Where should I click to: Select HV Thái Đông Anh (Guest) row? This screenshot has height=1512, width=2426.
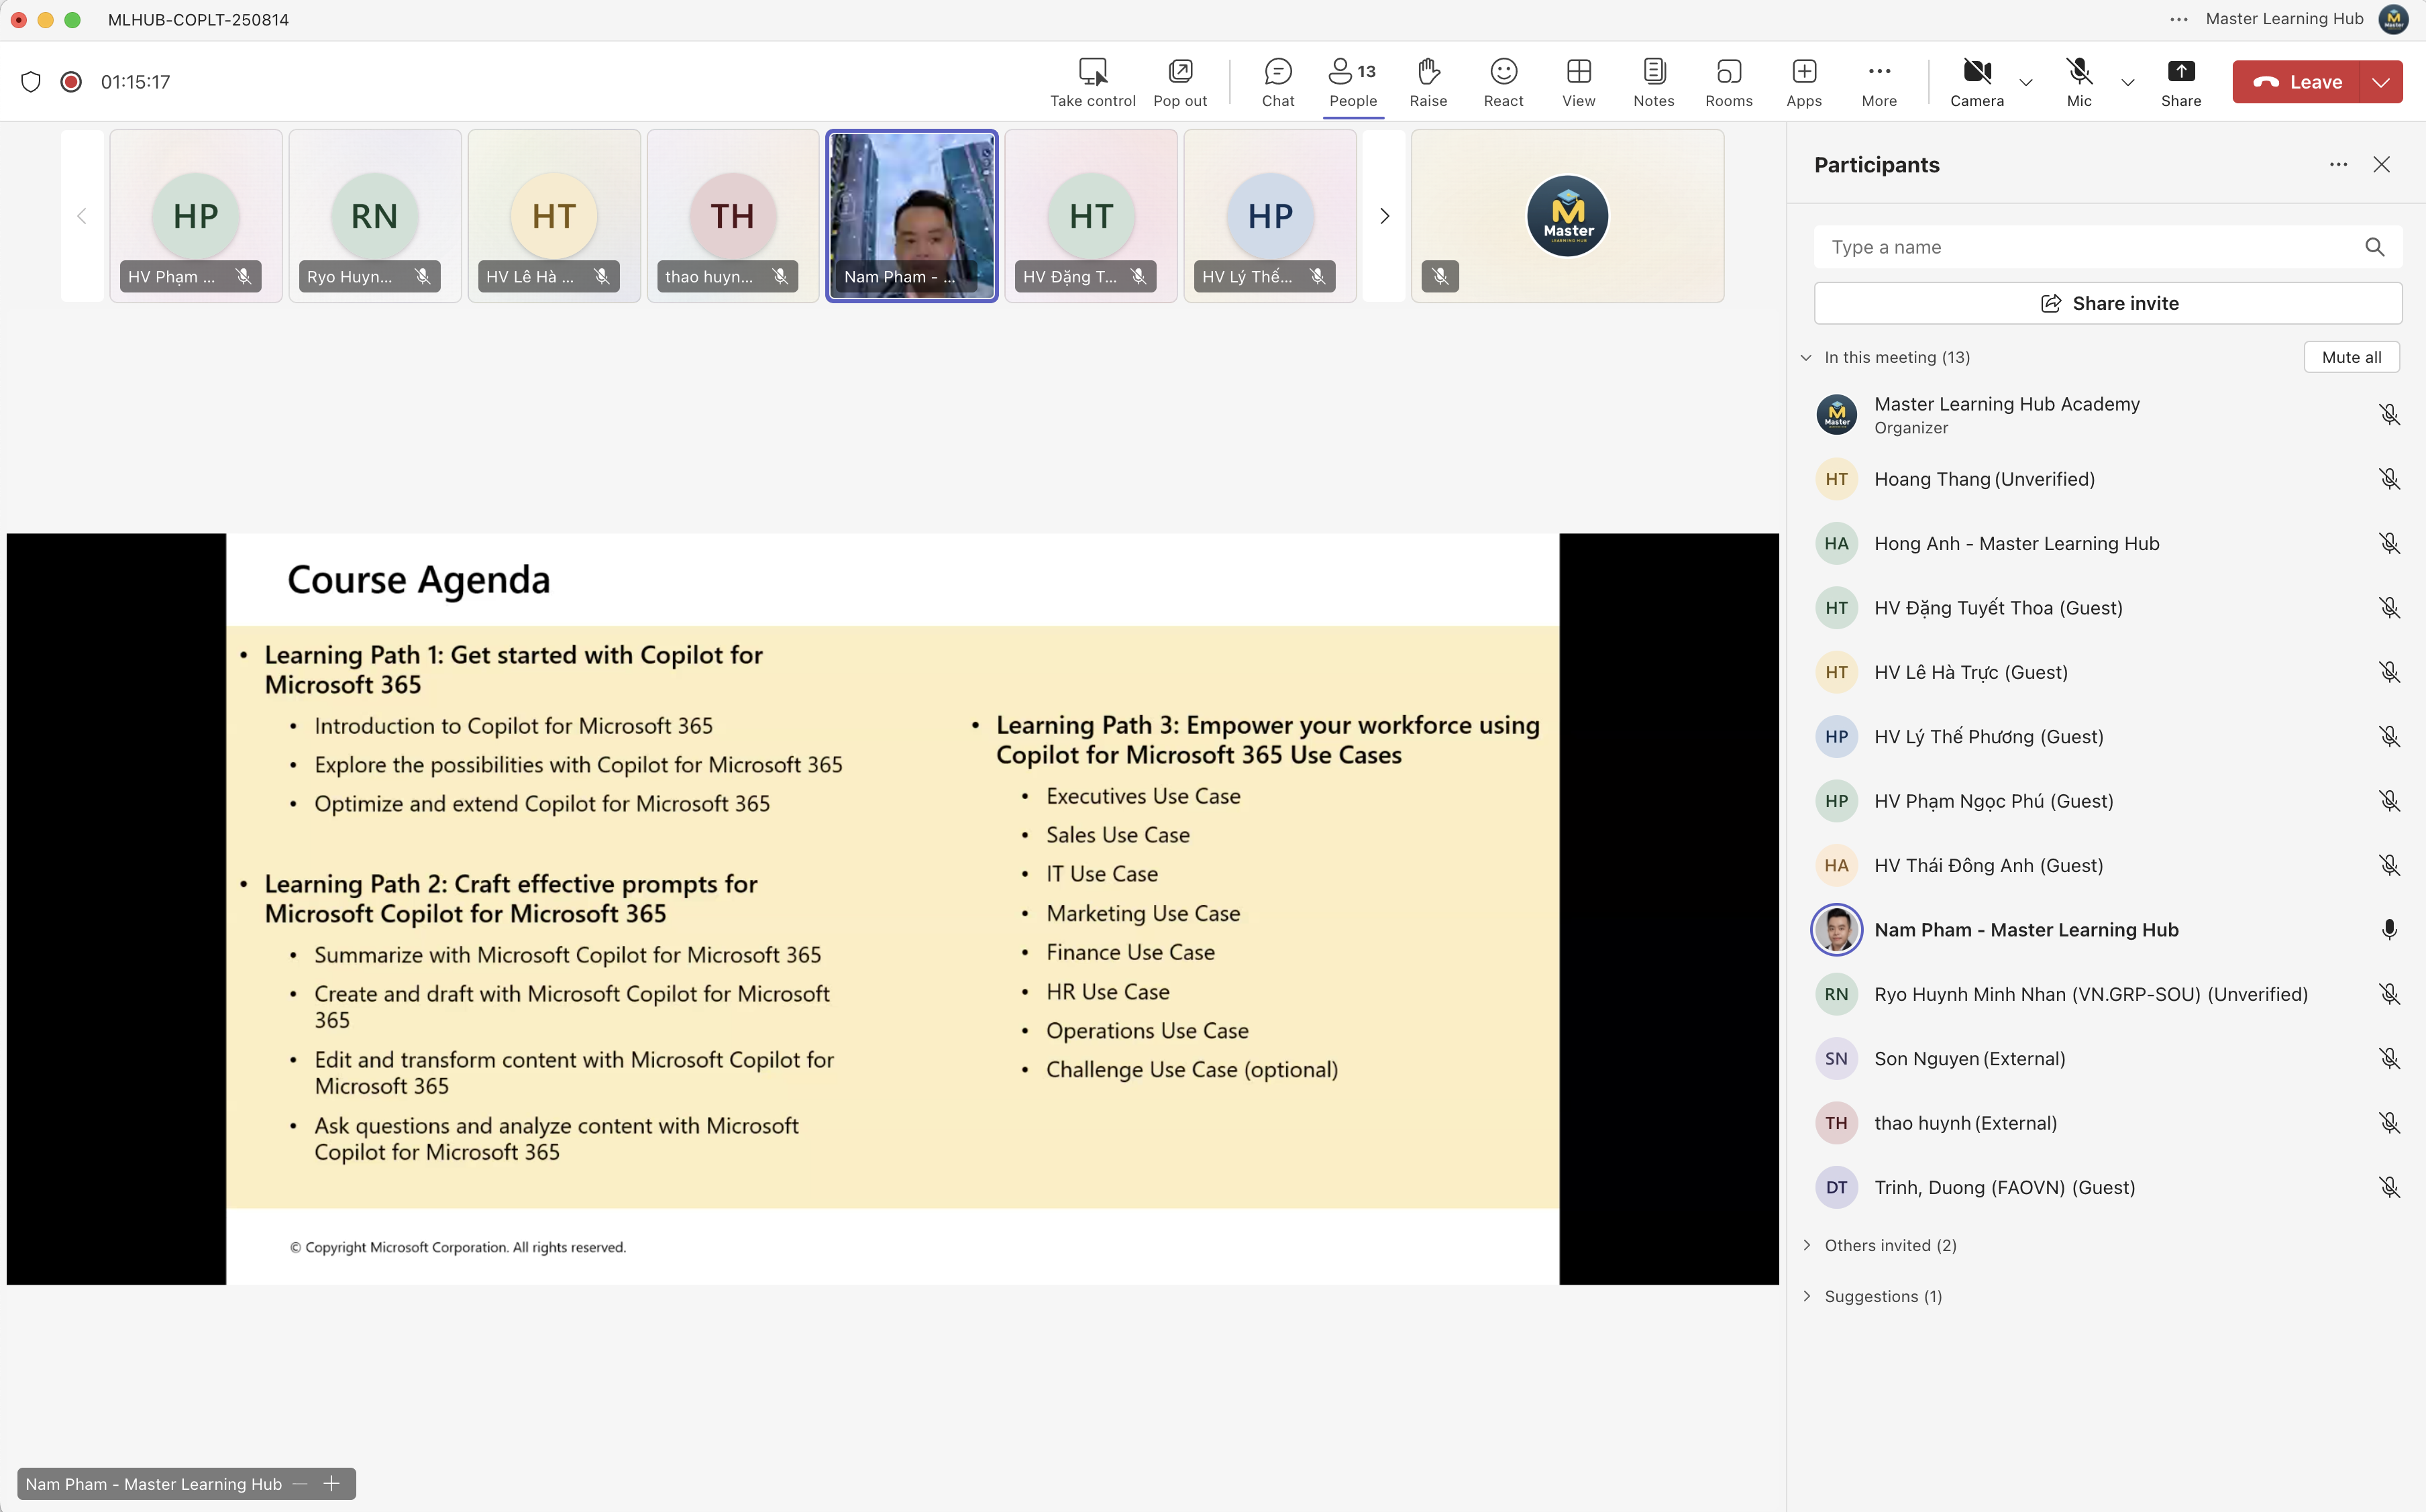2107,866
